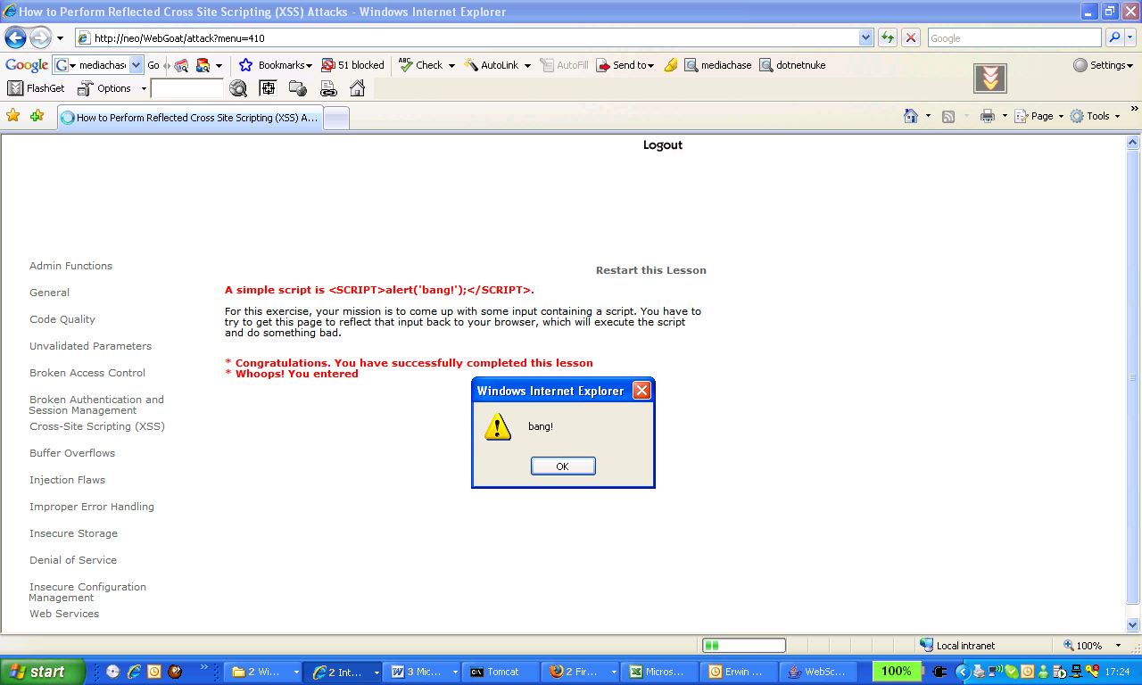Click the red Stop loading icon

[911, 37]
